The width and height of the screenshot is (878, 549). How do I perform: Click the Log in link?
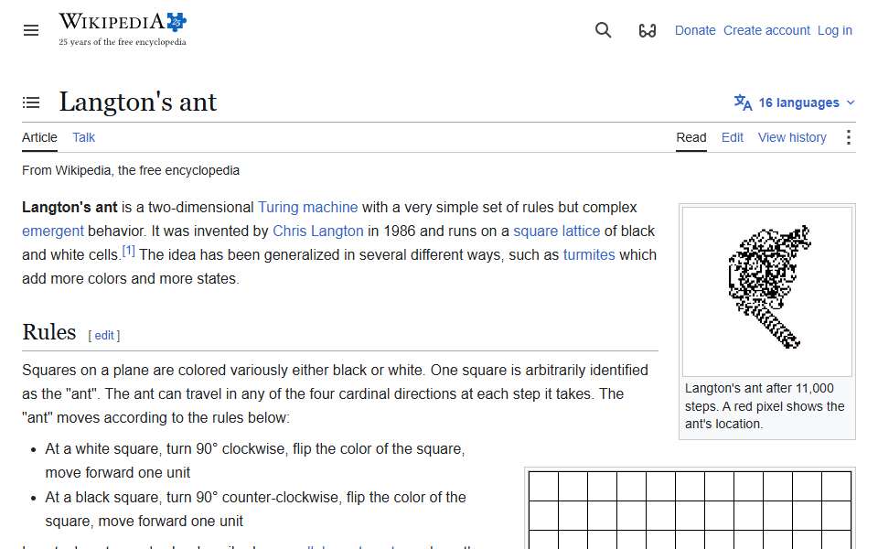[834, 31]
